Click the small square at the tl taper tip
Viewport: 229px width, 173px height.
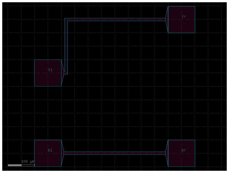tap(66, 73)
